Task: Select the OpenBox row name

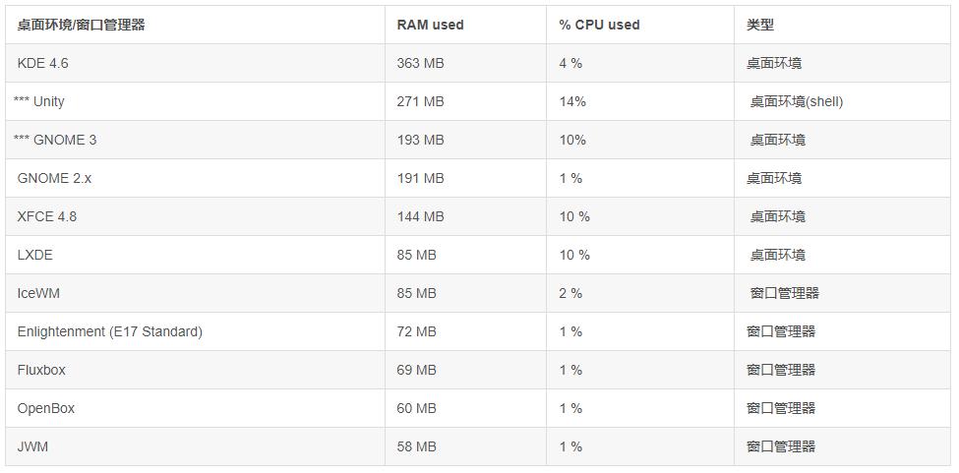Action: click(x=46, y=408)
